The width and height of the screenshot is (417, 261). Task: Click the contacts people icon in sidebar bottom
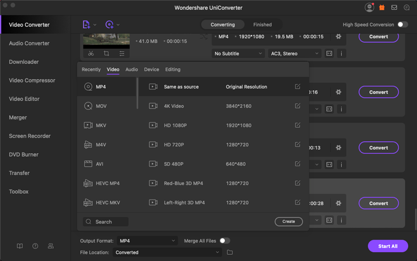tap(51, 246)
